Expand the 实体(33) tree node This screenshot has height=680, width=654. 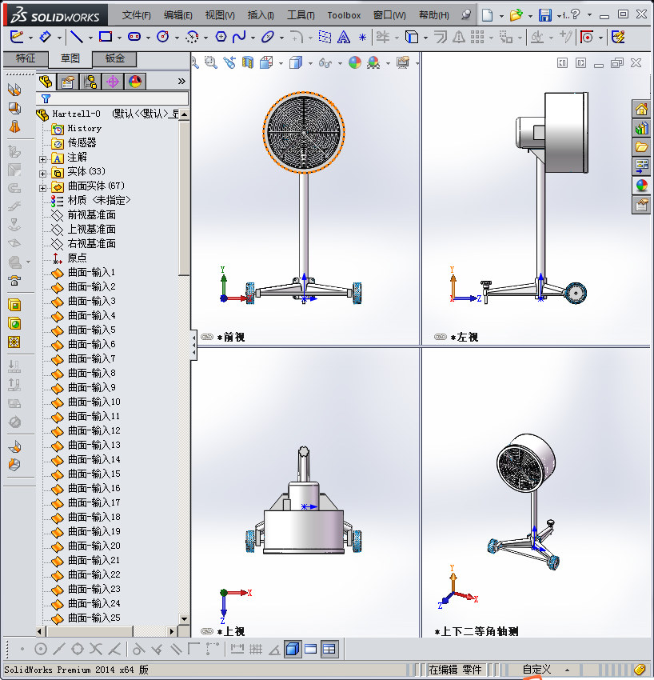(42, 174)
